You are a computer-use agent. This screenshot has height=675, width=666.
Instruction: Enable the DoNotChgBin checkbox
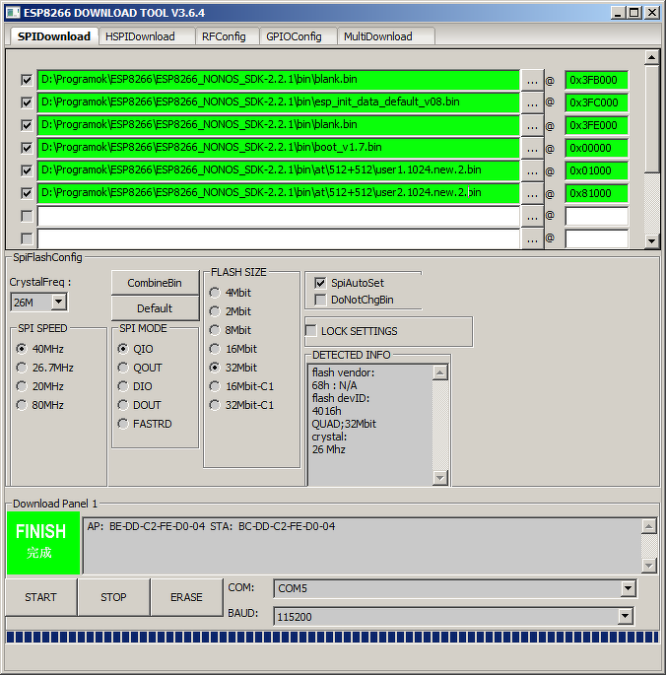(320, 300)
